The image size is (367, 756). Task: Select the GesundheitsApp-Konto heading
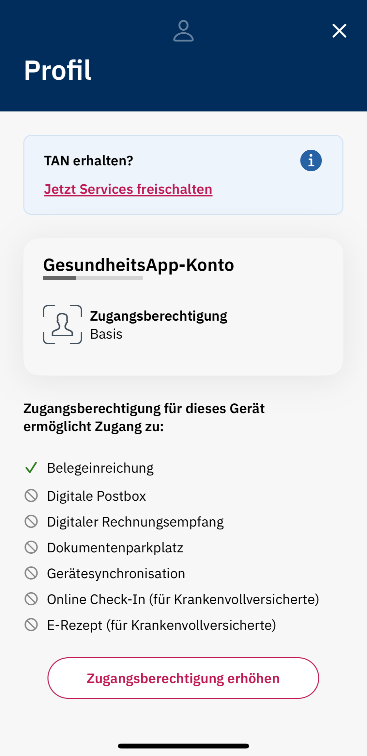[139, 265]
